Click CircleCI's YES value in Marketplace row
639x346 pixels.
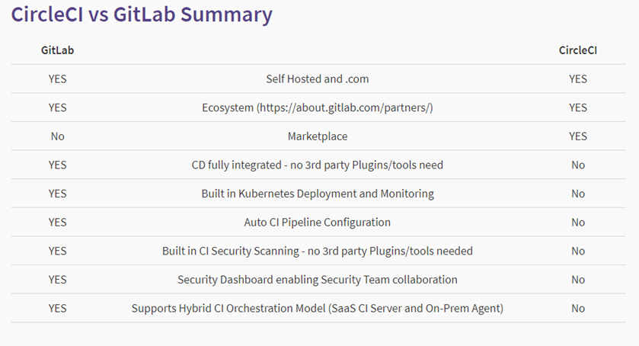[x=577, y=136]
